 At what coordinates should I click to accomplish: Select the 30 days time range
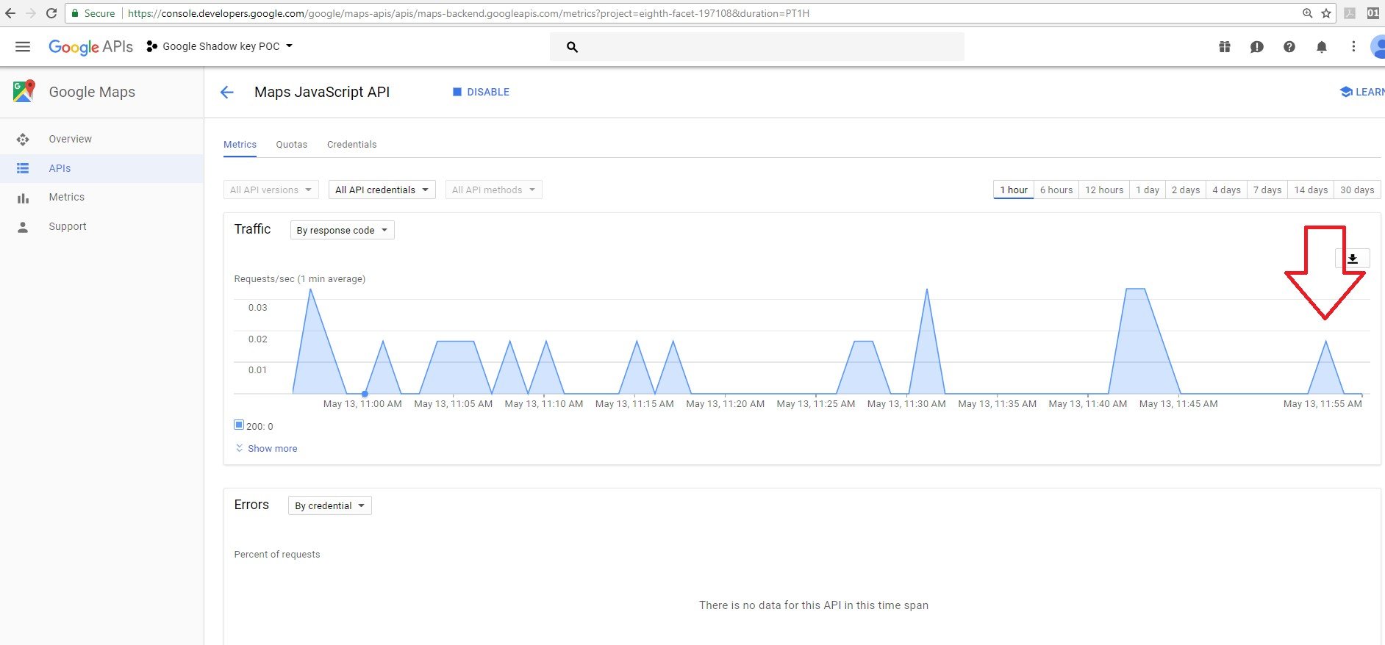[1357, 190]
